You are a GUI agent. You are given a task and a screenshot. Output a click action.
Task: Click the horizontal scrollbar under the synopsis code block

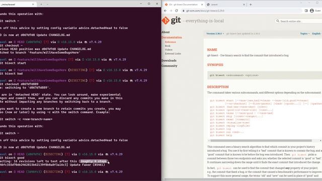261,141
